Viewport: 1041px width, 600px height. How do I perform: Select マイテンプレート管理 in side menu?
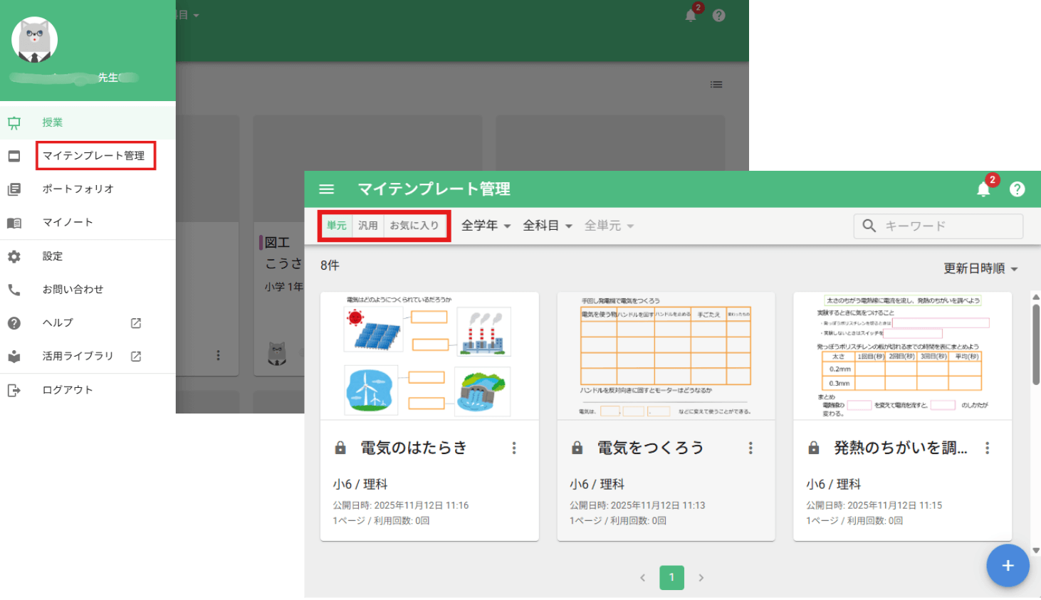click(94, 156)
